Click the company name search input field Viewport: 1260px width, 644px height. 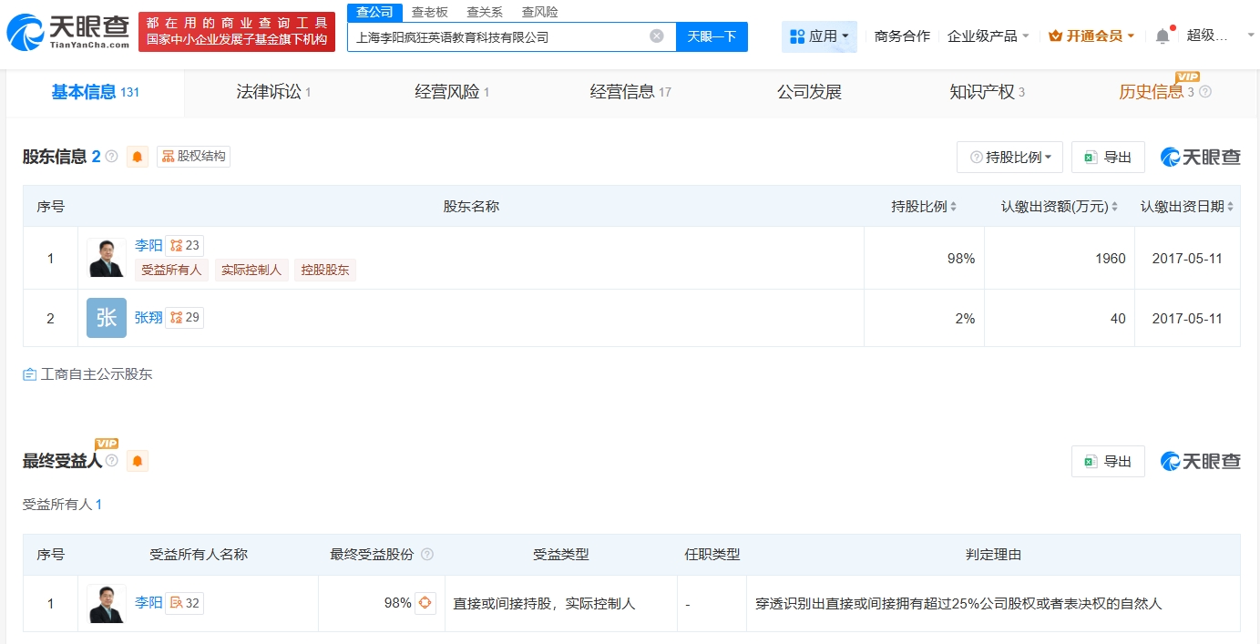pyautogui.click(x=497, y=37)
